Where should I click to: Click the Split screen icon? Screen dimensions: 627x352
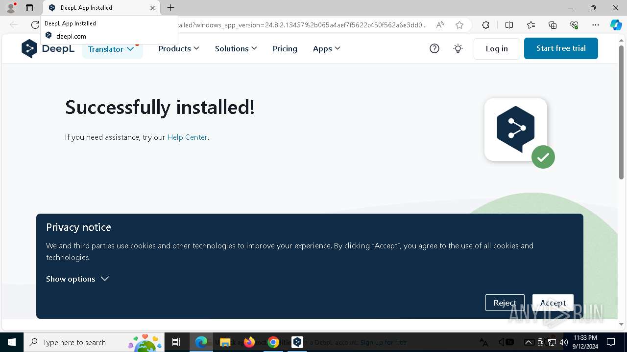coord(509,25)
